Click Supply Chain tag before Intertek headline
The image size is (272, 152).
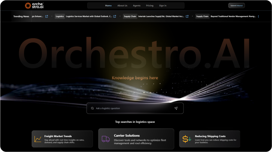tap(130, 16)
